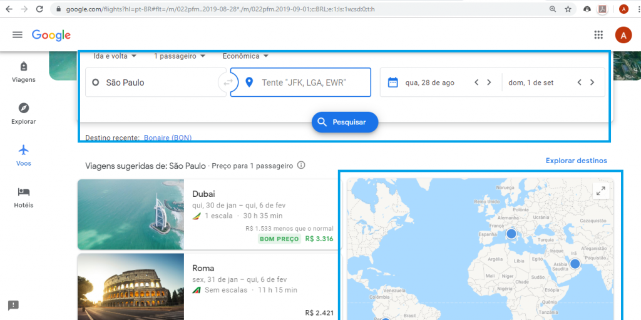Click the São Paulo origin field

[155, 82]
